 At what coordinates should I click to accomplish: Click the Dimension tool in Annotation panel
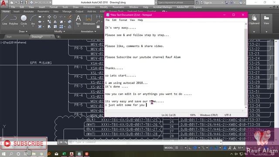[89, 20]
